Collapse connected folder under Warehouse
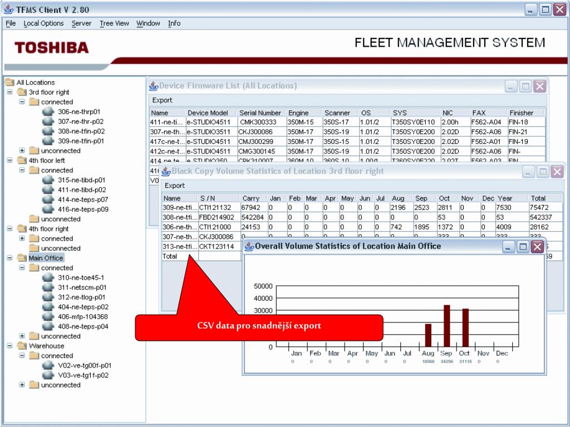570x427 pixels. [x=22, y=356]
